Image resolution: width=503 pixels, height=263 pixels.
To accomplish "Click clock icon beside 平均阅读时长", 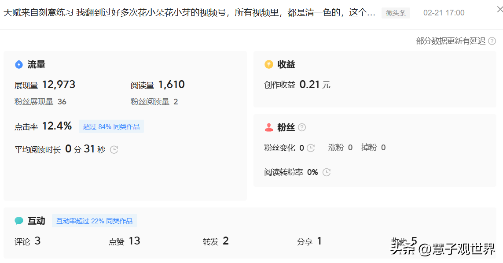I will coord(114,149).
